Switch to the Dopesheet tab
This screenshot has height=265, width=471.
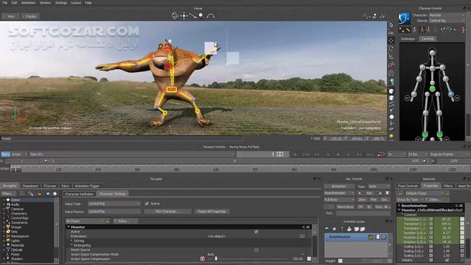pyautogui.click(x=30, y=186)
